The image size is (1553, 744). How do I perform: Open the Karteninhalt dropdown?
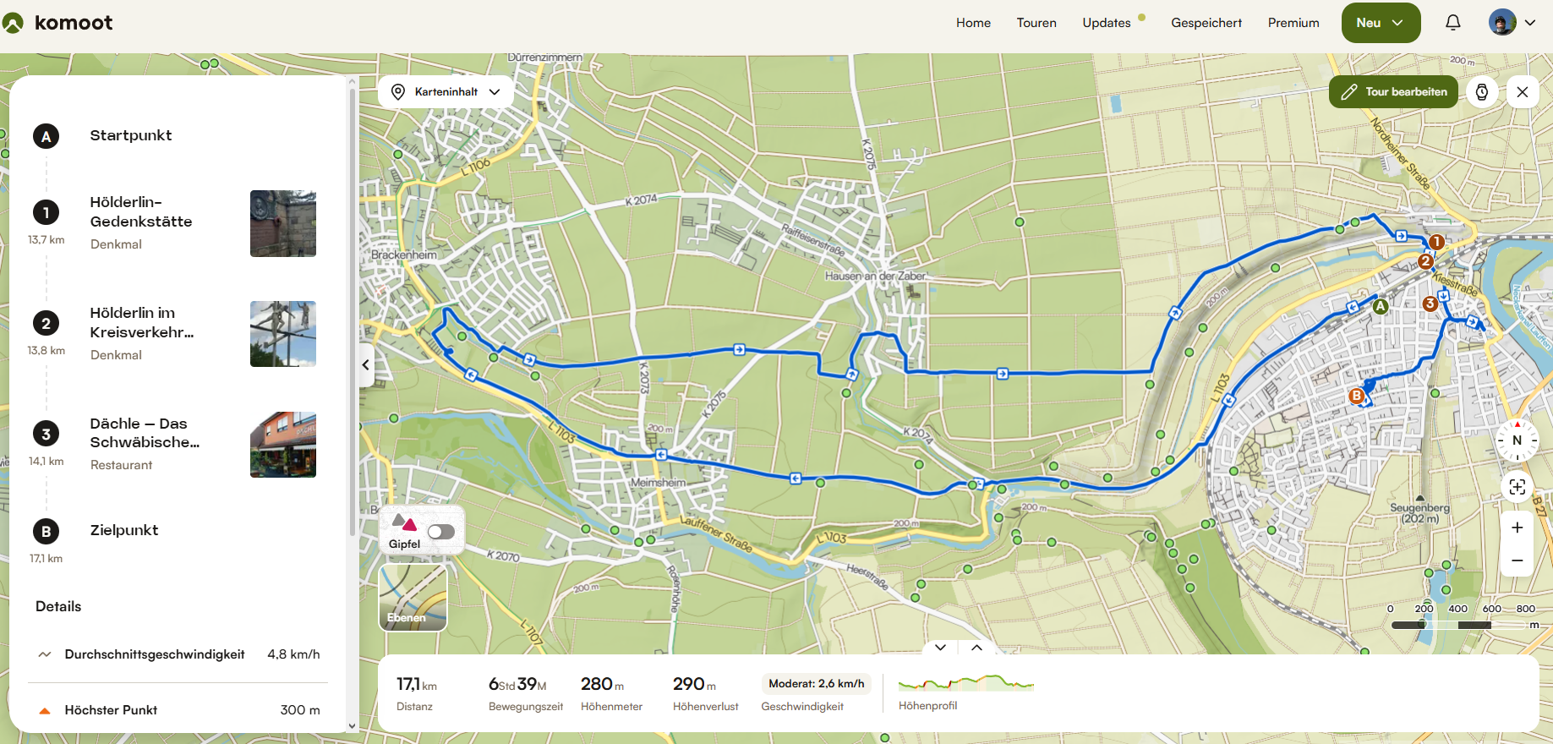coord(446,91)
